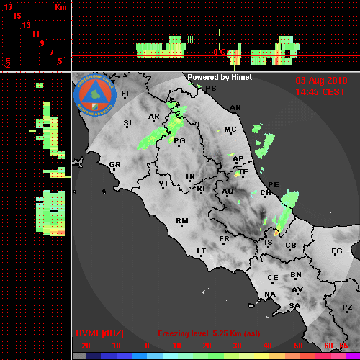360x360 pixels.
Task: Select the CH city label
Action: coord(266,193)
